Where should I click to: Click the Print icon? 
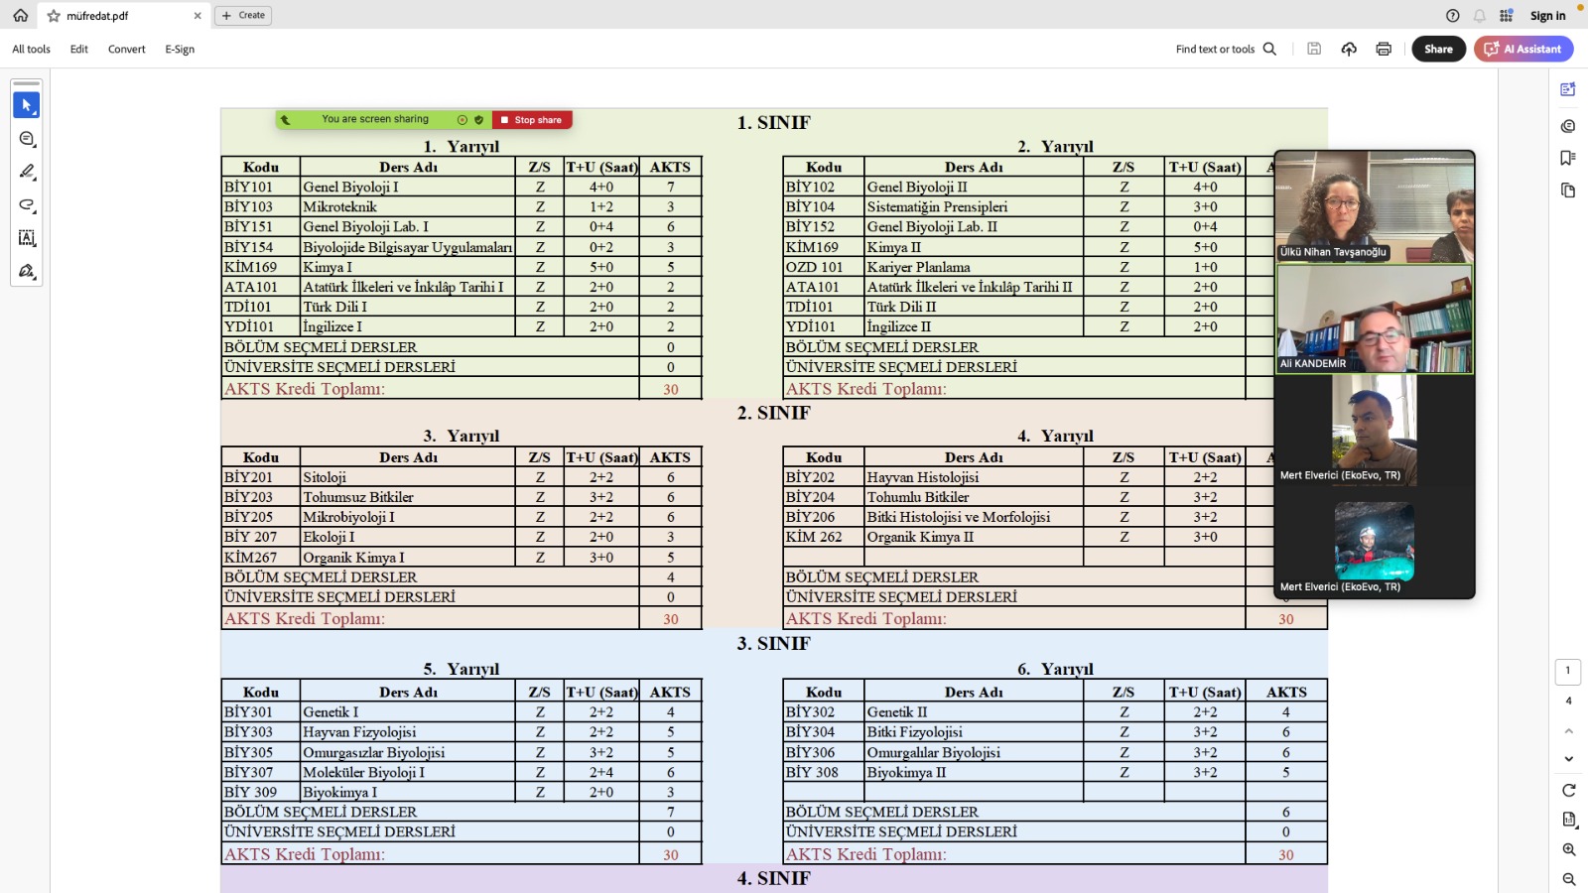tap(1384, 49)
